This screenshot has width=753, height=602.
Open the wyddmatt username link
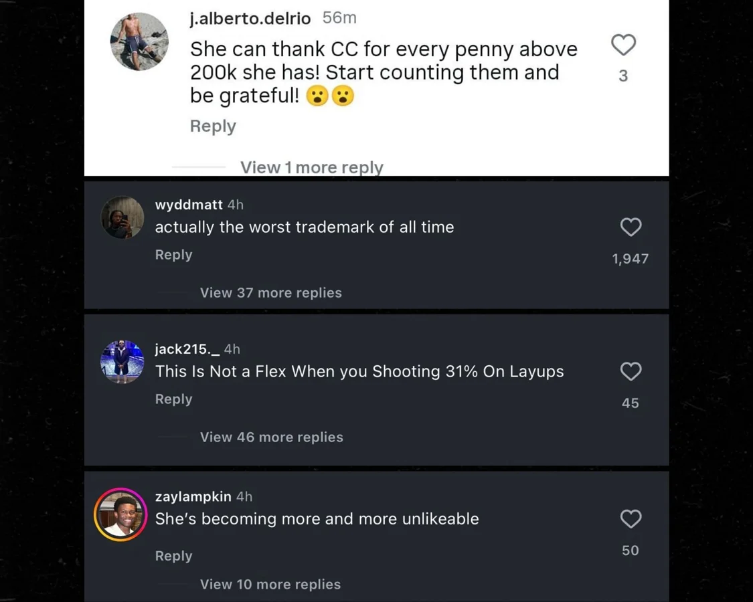pos(189,205)
